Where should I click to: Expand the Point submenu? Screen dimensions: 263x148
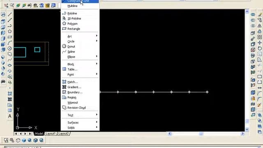tap(80, 74)
